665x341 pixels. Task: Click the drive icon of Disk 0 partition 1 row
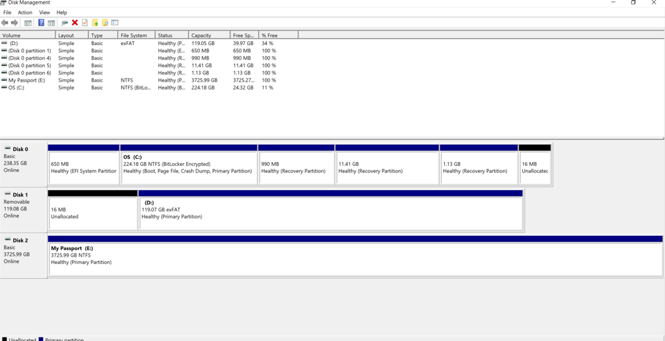pyautogui.click(x=4, y=50)
